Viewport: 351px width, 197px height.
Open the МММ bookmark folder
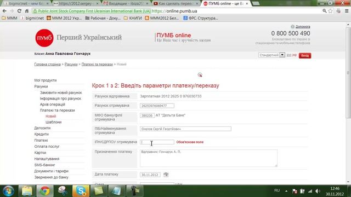(10, 18)
